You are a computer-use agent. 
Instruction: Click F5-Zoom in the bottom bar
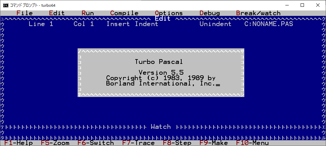(x=55, y=143)
